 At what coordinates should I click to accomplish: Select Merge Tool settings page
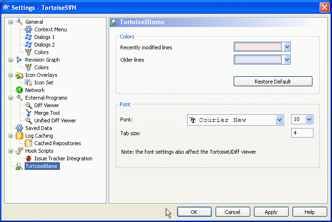point(47,113)
